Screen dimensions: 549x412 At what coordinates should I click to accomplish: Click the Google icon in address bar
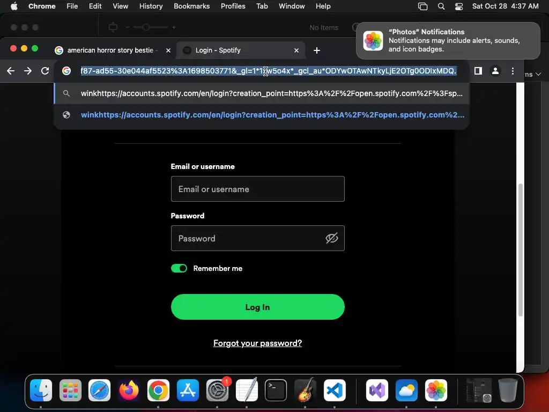tap(66, 71)
